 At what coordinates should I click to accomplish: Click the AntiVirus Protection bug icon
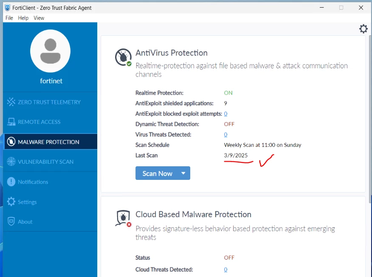(x=124, y=57)
